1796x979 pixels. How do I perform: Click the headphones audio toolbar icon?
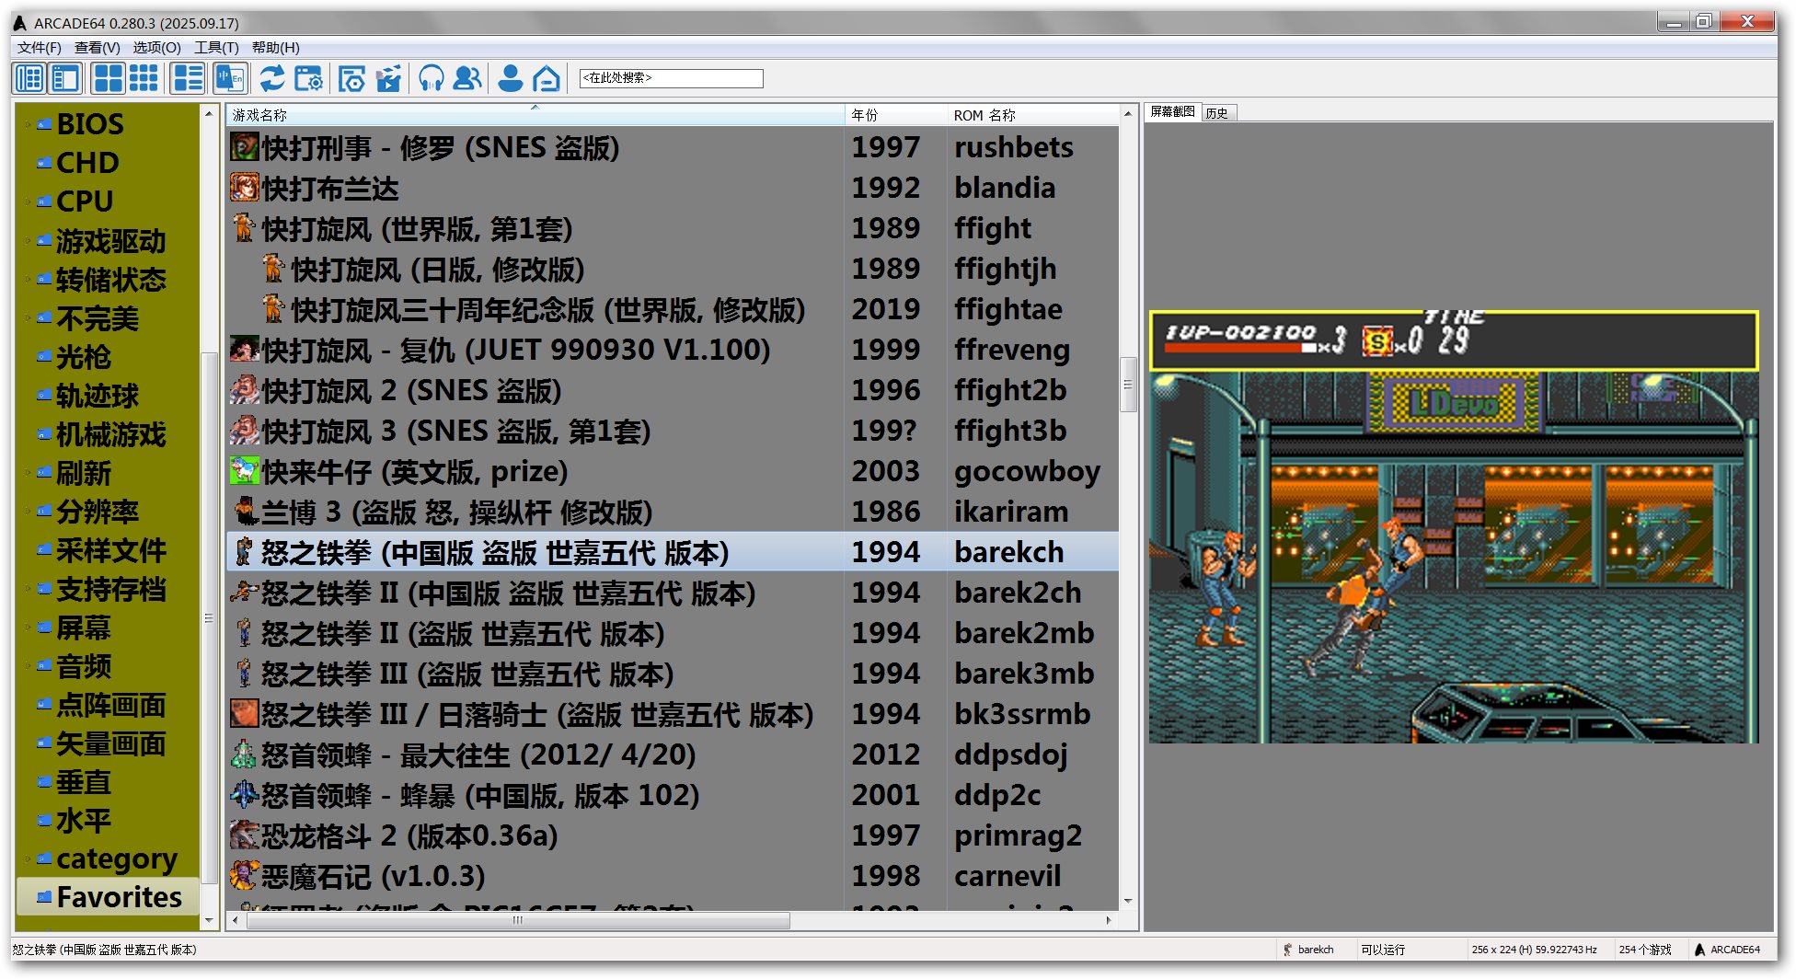(431, 79)
